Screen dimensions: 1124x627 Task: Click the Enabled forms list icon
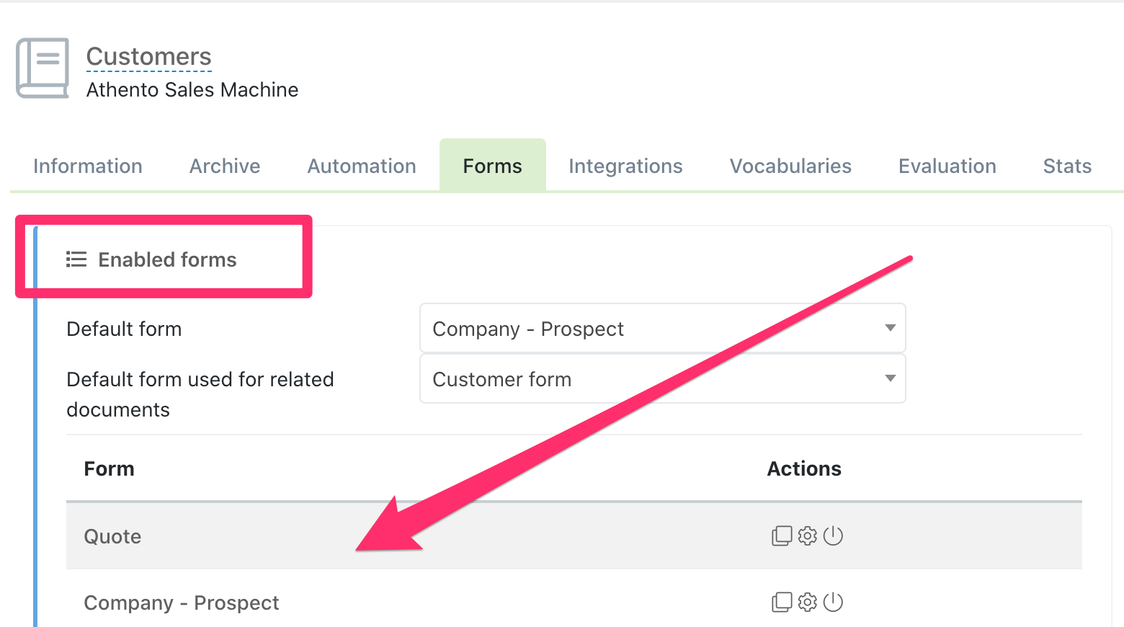[76, 259]
